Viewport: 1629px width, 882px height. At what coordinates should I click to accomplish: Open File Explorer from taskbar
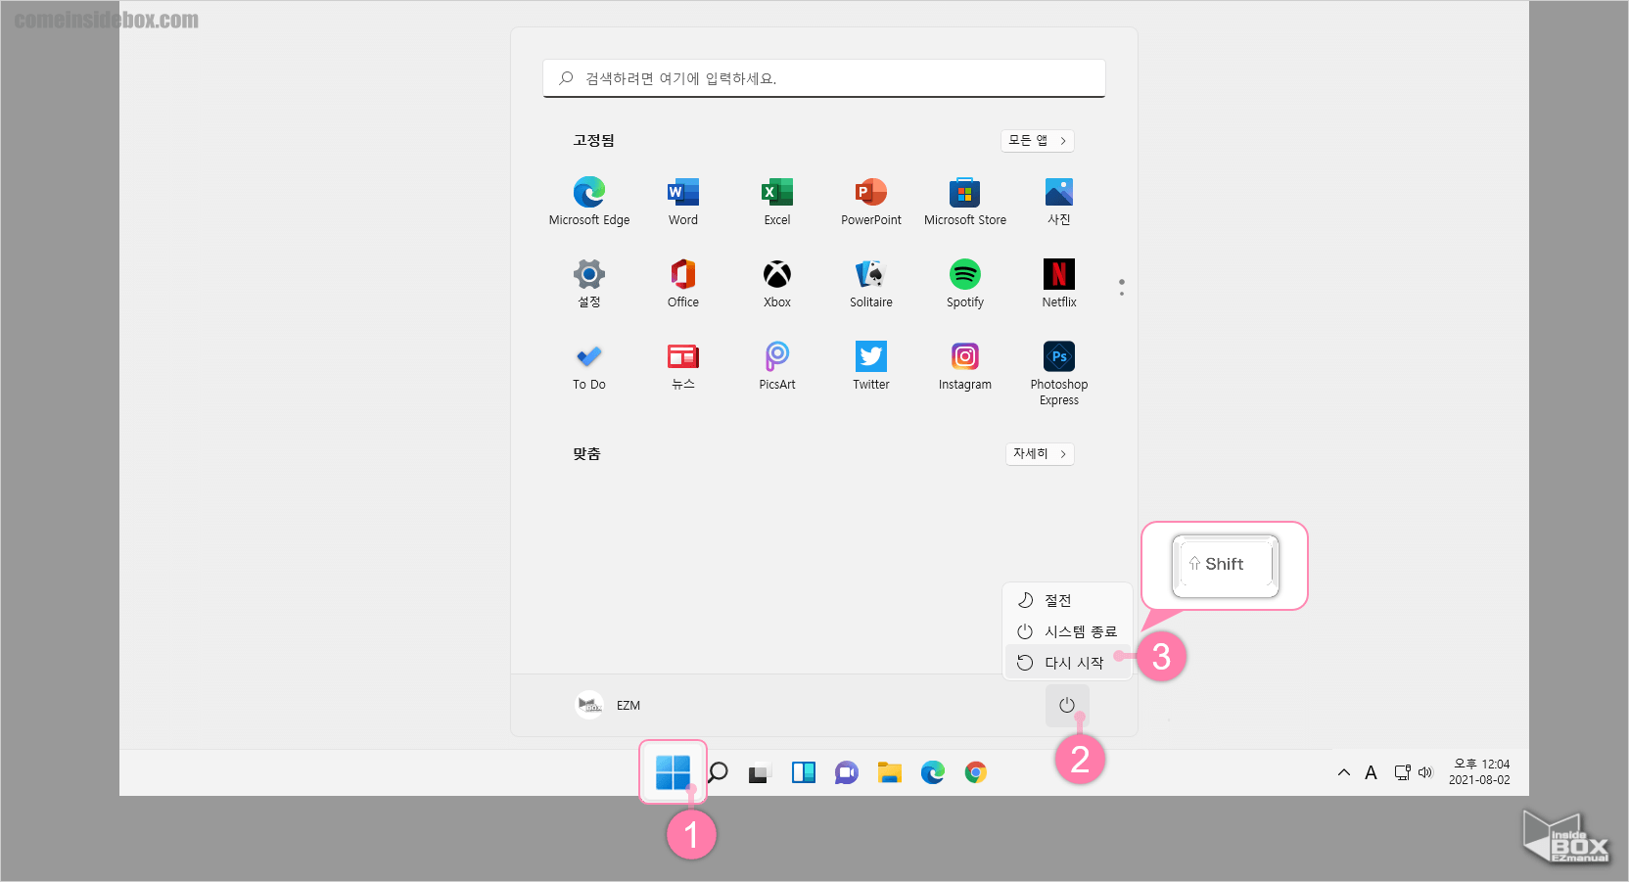pyautogui.click(x=890, y=772)
